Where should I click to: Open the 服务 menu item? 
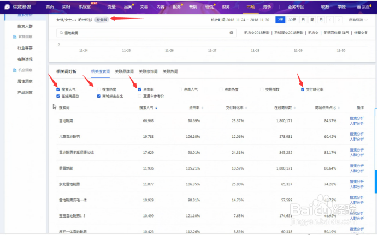pos(176,7)
